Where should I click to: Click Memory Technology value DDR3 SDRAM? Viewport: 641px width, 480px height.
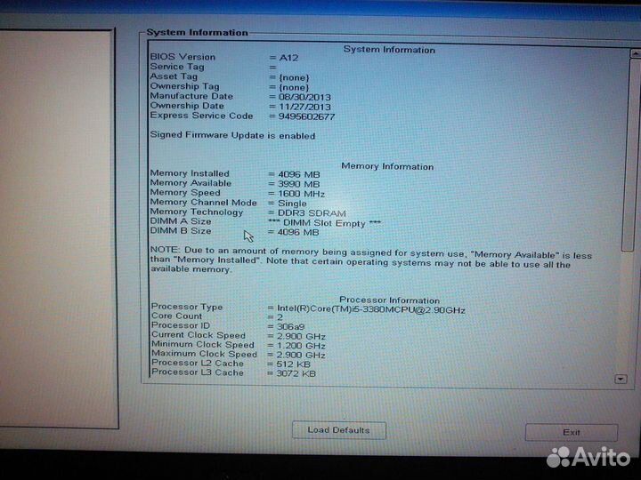click(x=312, y=213)
